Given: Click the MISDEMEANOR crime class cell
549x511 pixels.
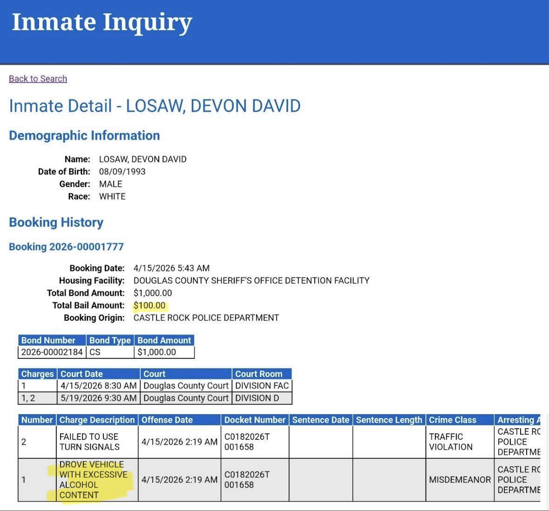Looking at the screenshot, I should click(460, 480).
